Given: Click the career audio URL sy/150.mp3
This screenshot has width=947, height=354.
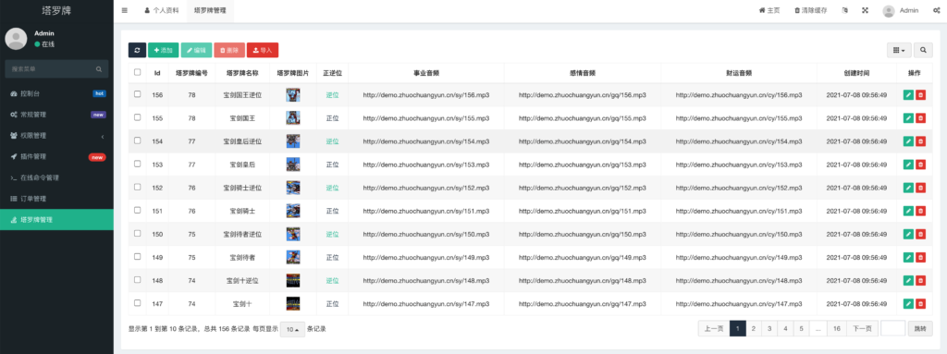Looking at the screenshot, I should (425, 235).
